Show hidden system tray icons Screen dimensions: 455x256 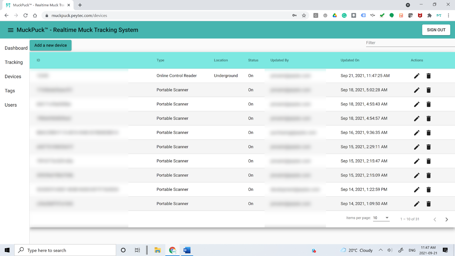[380, 250]
